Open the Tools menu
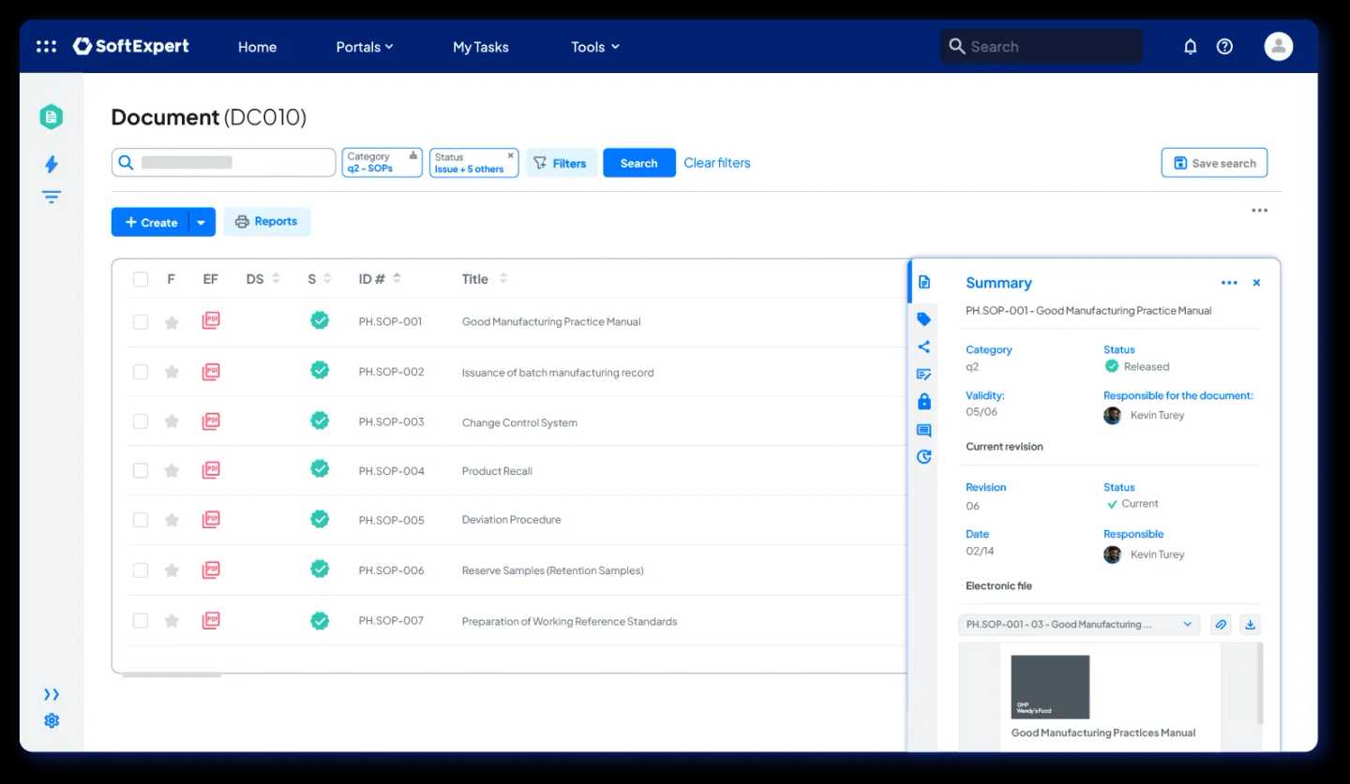Screen dimensions: 1350x784 (594, 46)
